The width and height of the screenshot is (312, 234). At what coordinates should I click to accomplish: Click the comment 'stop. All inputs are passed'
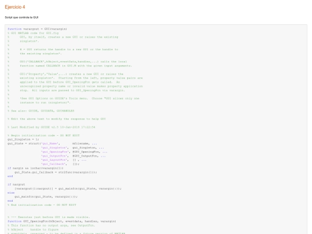pos(72,90)
